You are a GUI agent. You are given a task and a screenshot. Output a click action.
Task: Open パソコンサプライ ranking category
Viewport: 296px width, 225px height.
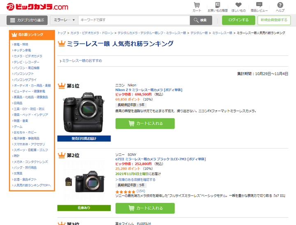pos(25,79)
